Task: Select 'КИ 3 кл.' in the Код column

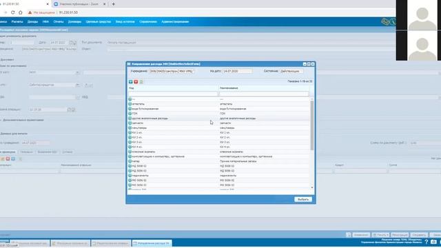Action: tap(137, 142)
